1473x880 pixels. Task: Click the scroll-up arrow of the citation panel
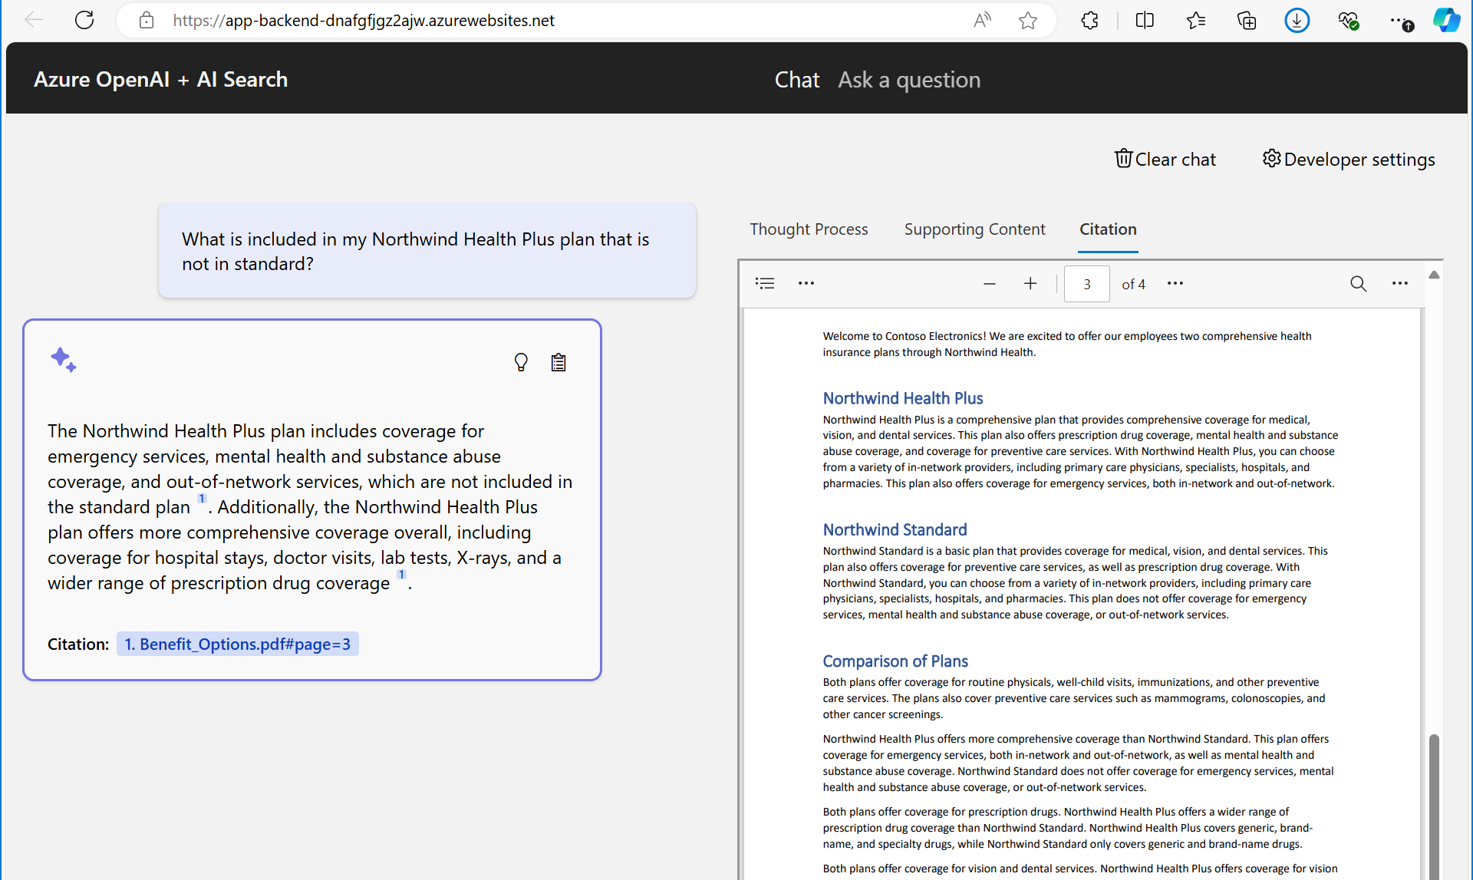tap(1434, 275)
